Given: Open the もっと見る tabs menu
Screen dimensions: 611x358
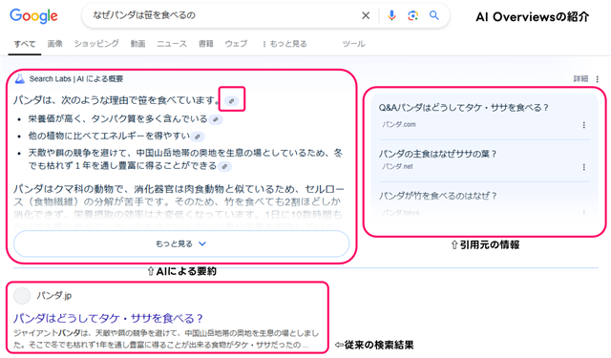Looking at the screenshot, I should tap(284, 44).
